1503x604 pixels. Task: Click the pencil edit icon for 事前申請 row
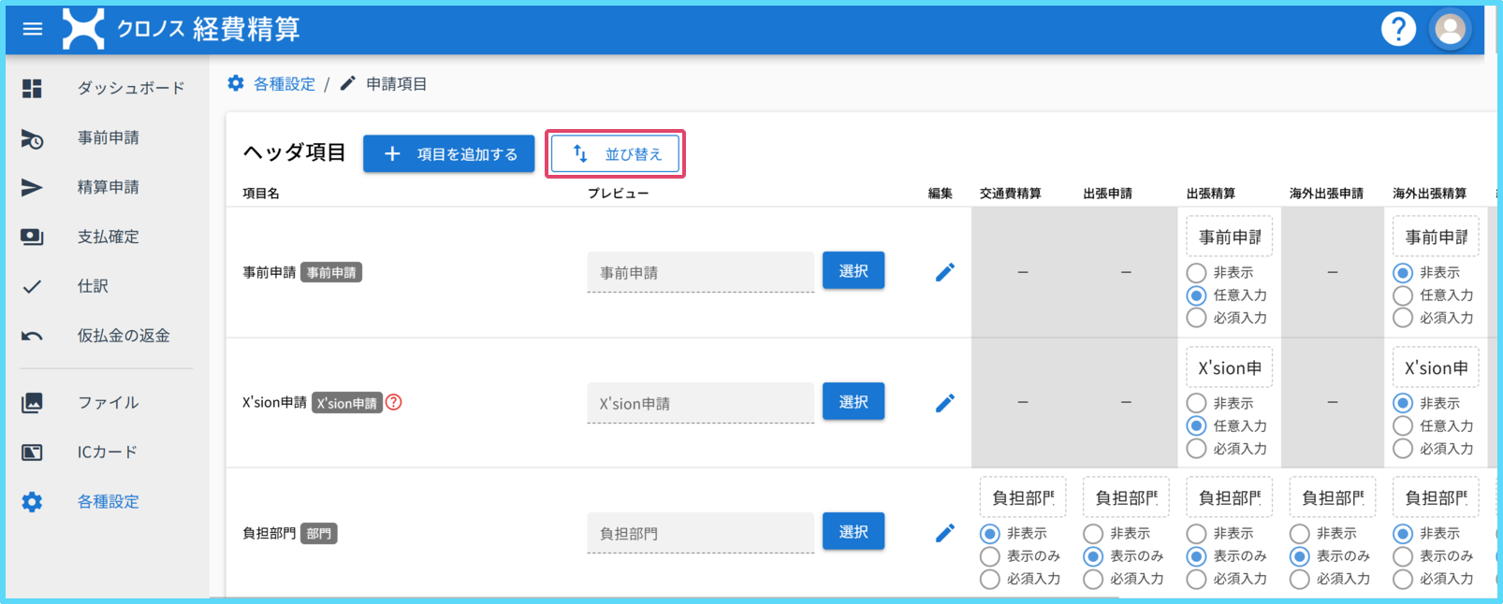(945, 272)
